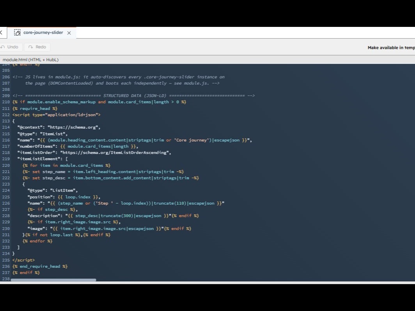Click the module icon in core-journey-slider tab
This screenshot has height=311, width=415.
tap(17, 32)
